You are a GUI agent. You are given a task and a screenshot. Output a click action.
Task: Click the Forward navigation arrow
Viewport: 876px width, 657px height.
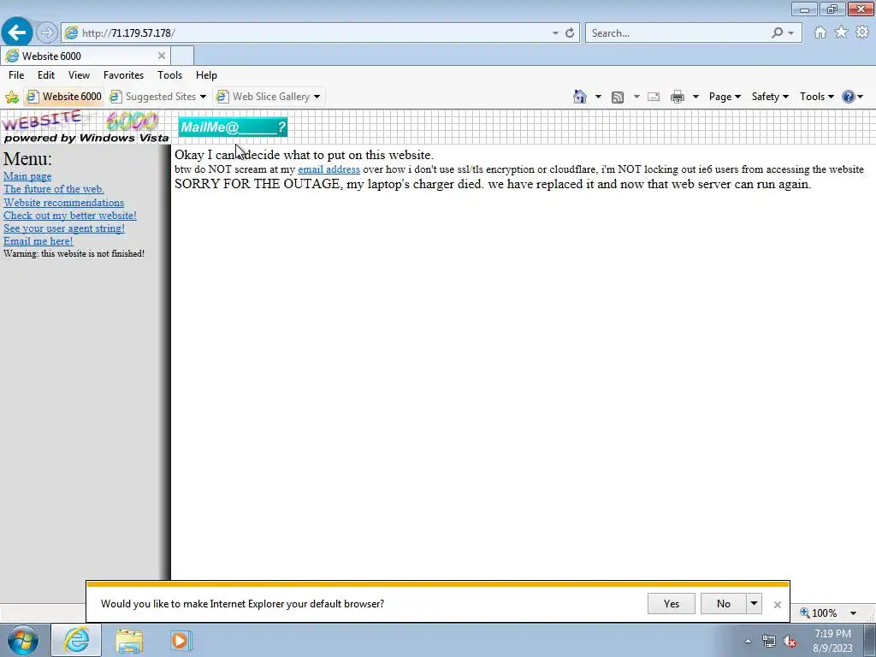tap(47, 33)
